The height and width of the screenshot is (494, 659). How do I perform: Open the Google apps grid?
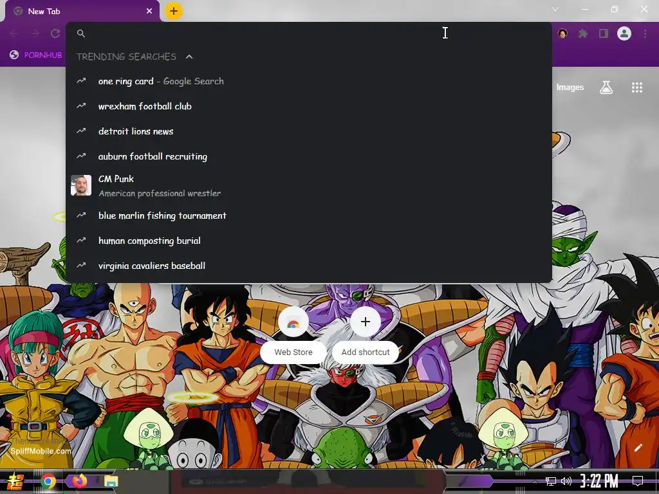pos(637,87)
